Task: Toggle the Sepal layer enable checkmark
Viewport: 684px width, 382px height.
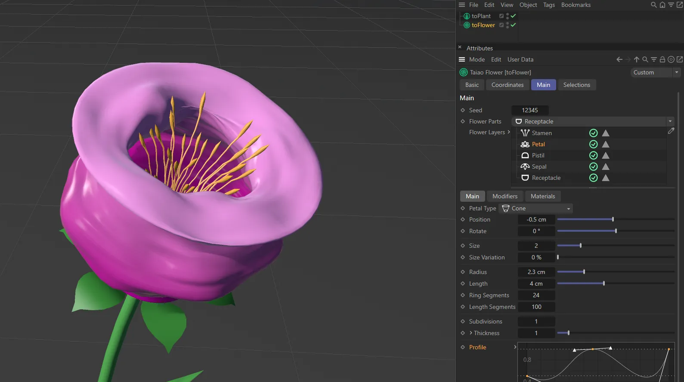Action: [x=593, y=166]
